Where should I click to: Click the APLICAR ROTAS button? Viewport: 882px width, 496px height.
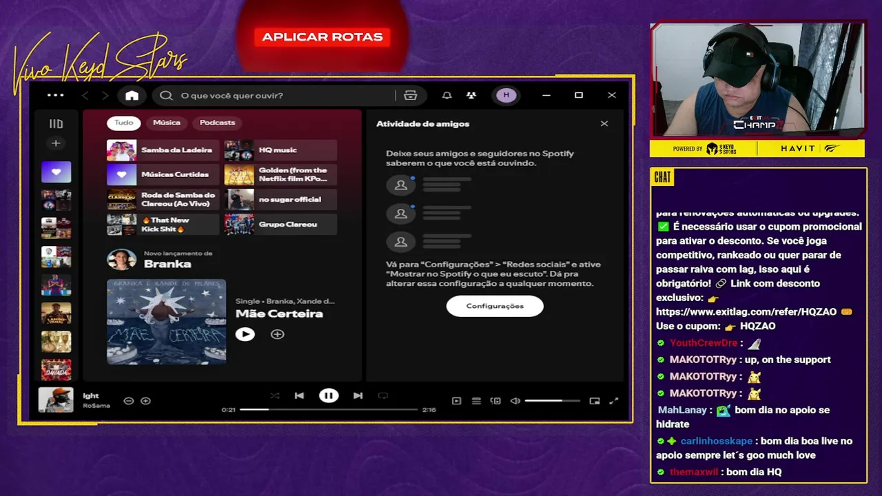pyautogui.click(x=322, y=37)
